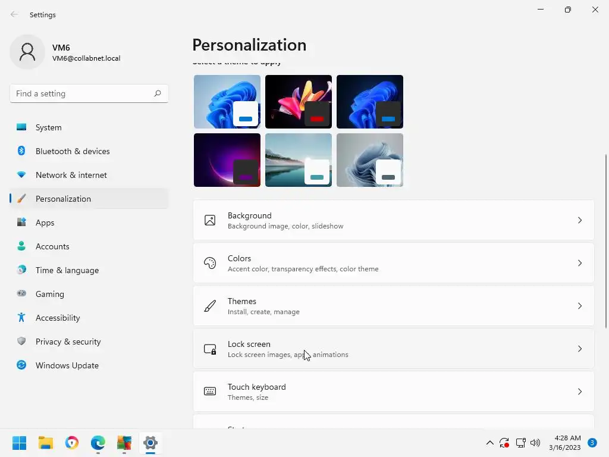Open the Windows Start button
This screenshot has height=457, width=609.
[19, 443]
